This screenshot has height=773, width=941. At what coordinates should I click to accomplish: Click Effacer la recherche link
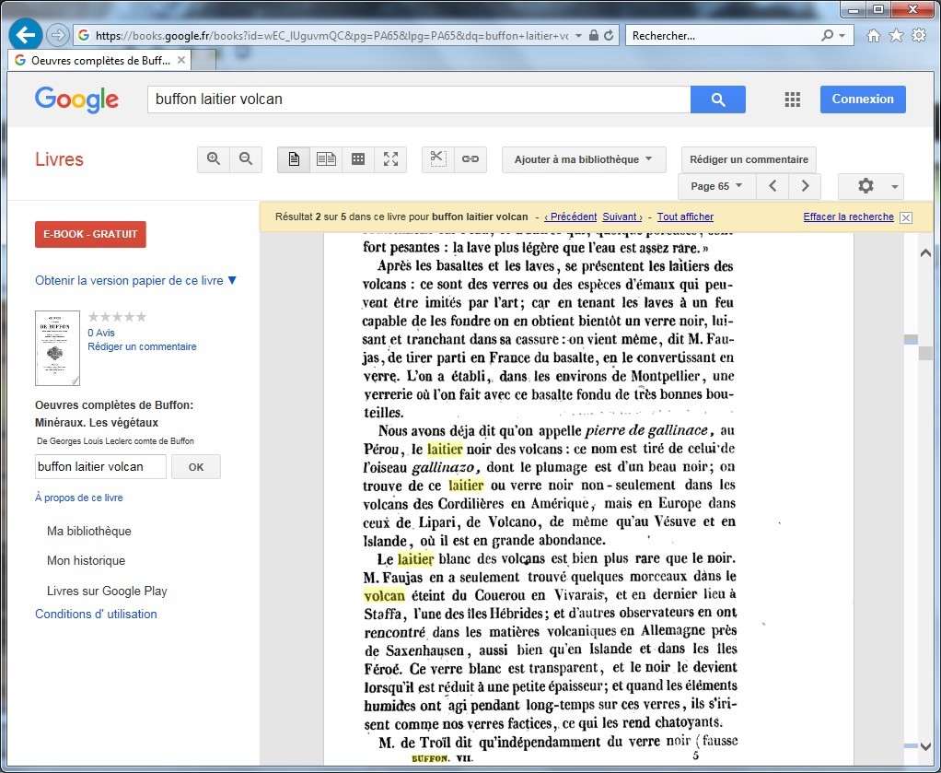849,217
